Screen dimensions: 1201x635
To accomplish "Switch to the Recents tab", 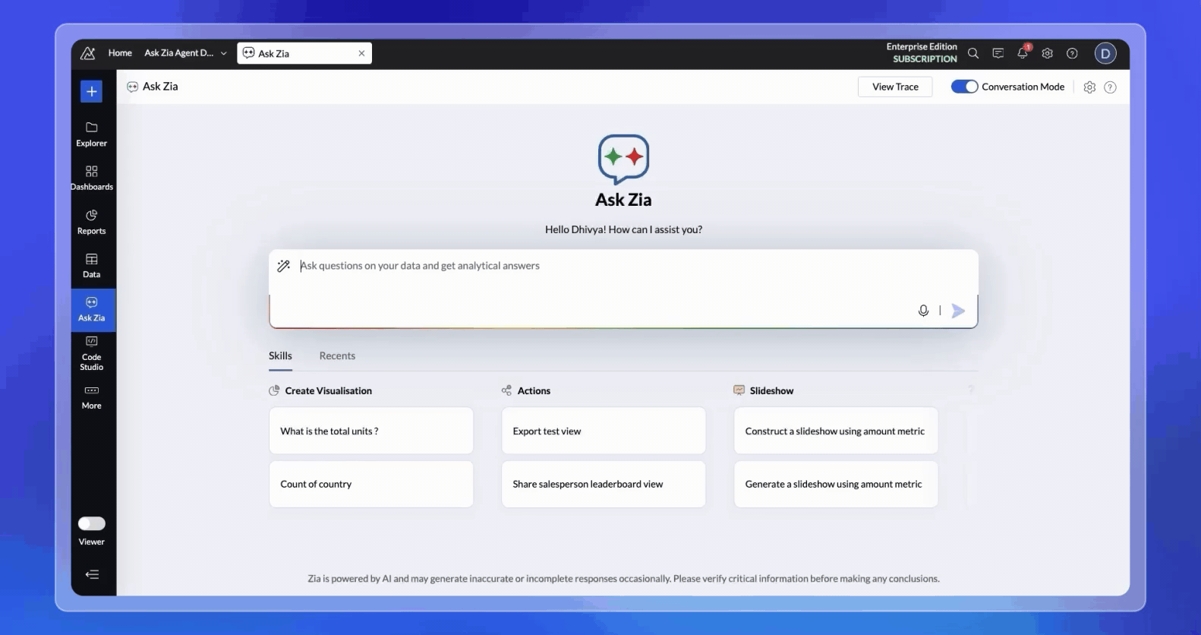I will pos(337,355).
